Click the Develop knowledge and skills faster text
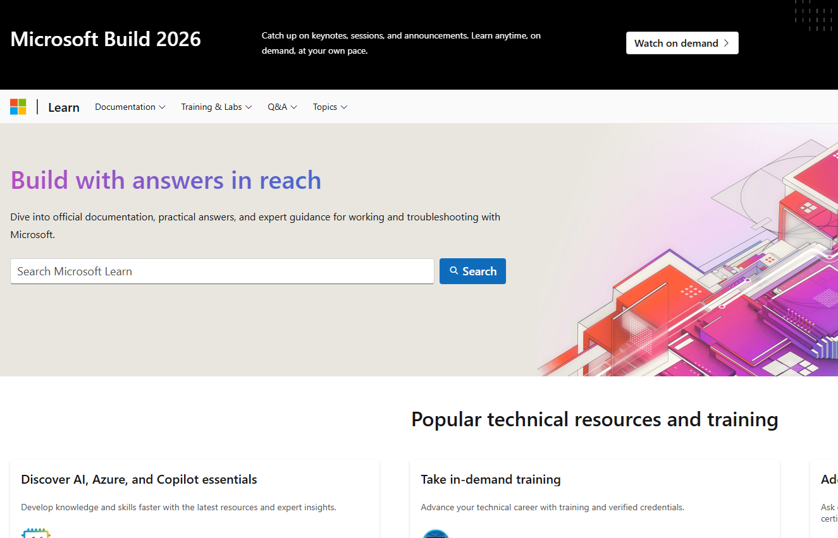This screenshot has width=838, height=538. pos(178,507)
